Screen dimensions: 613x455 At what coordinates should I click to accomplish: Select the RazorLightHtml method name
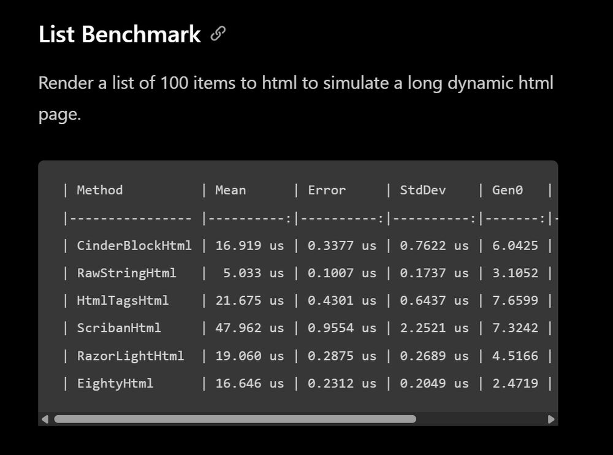(130, 356)
